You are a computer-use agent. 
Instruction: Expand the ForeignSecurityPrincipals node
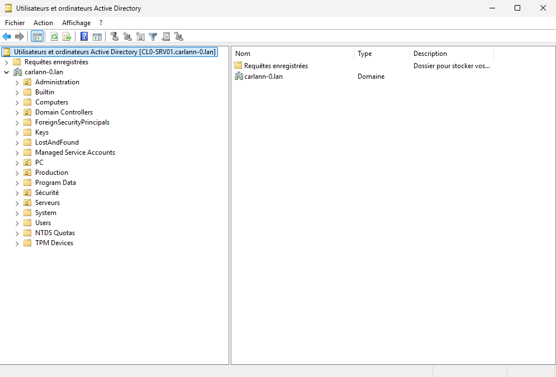point(17,123)
